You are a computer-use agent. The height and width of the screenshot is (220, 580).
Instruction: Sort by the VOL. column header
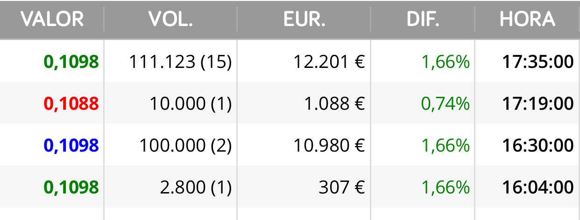click(170, 19)
